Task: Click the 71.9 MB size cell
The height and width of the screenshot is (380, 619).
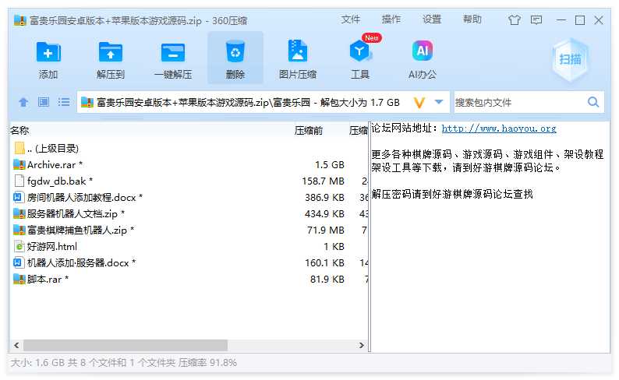Action: pos(326,230)
